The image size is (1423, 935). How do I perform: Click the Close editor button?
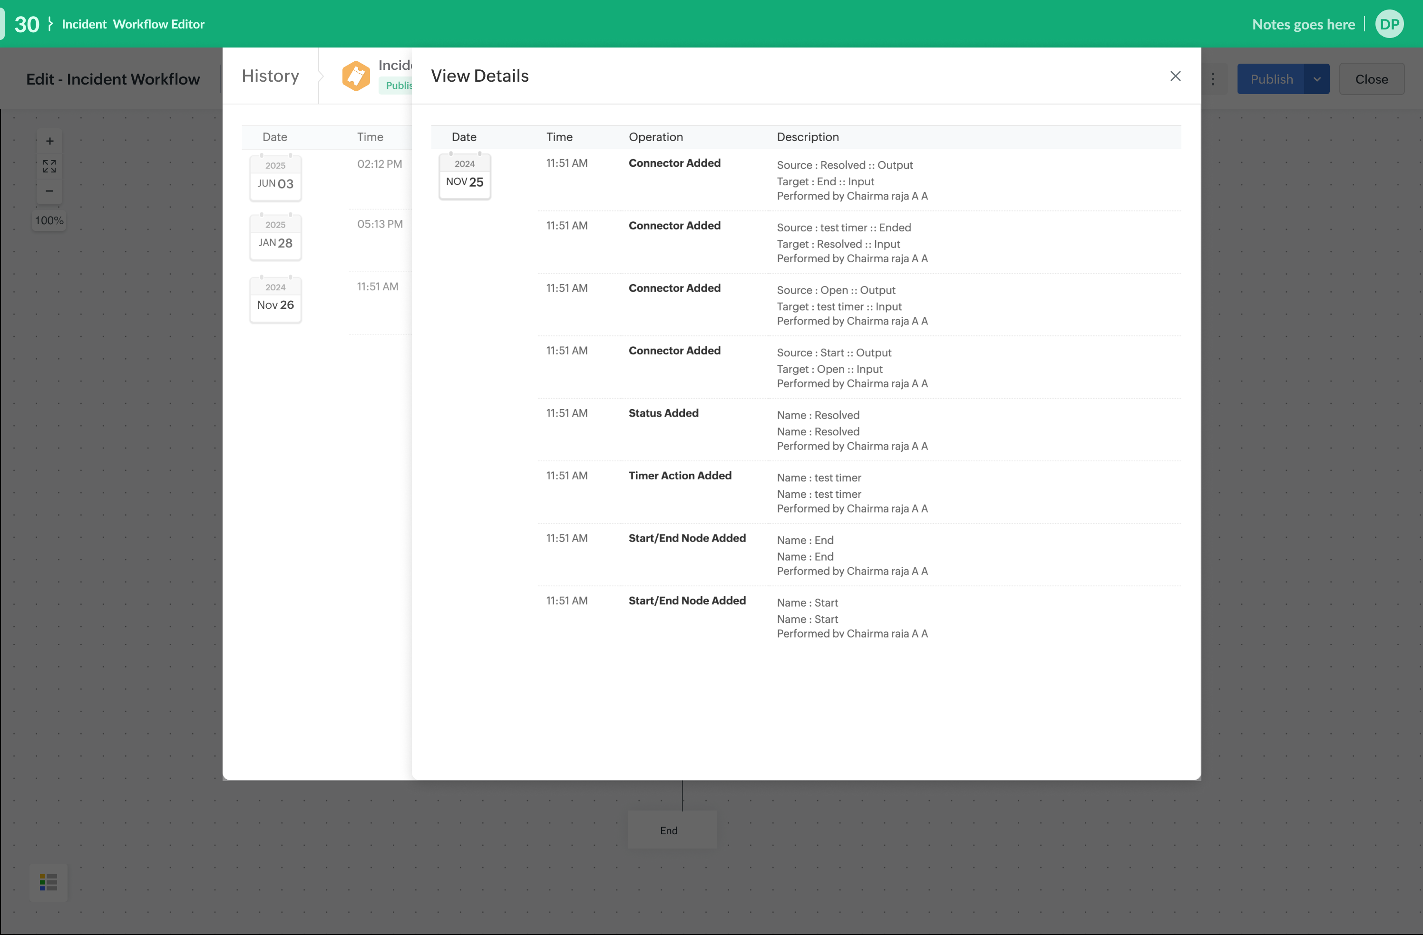point(1371,79)
